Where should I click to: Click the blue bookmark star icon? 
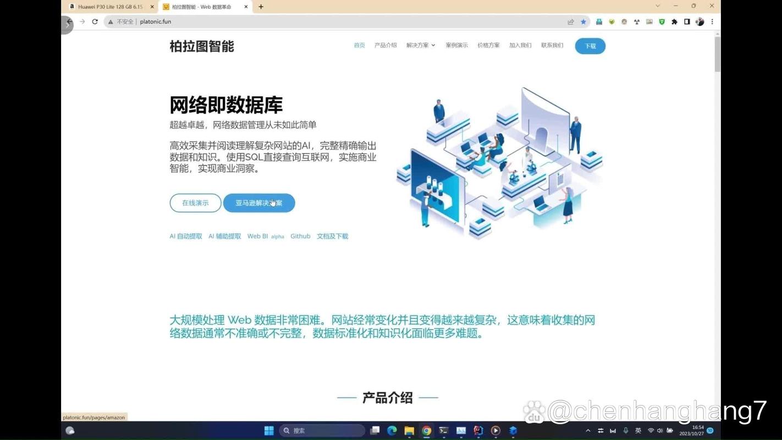(x=583, y=22)
